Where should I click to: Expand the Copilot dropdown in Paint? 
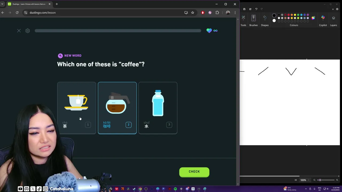click(323, 20)
